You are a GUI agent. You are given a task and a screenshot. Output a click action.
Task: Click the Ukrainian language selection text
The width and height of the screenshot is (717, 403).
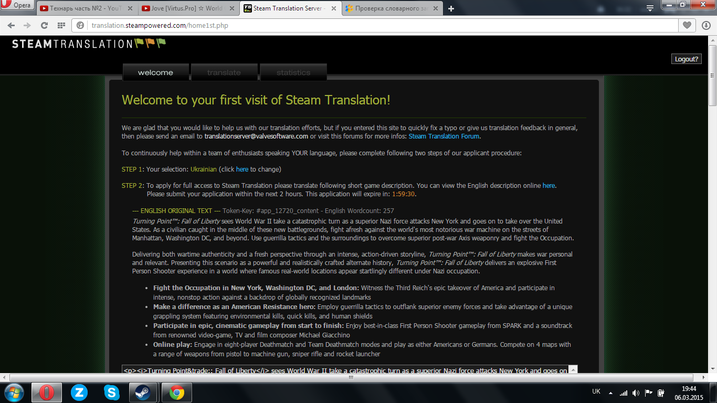pos(204,169)
